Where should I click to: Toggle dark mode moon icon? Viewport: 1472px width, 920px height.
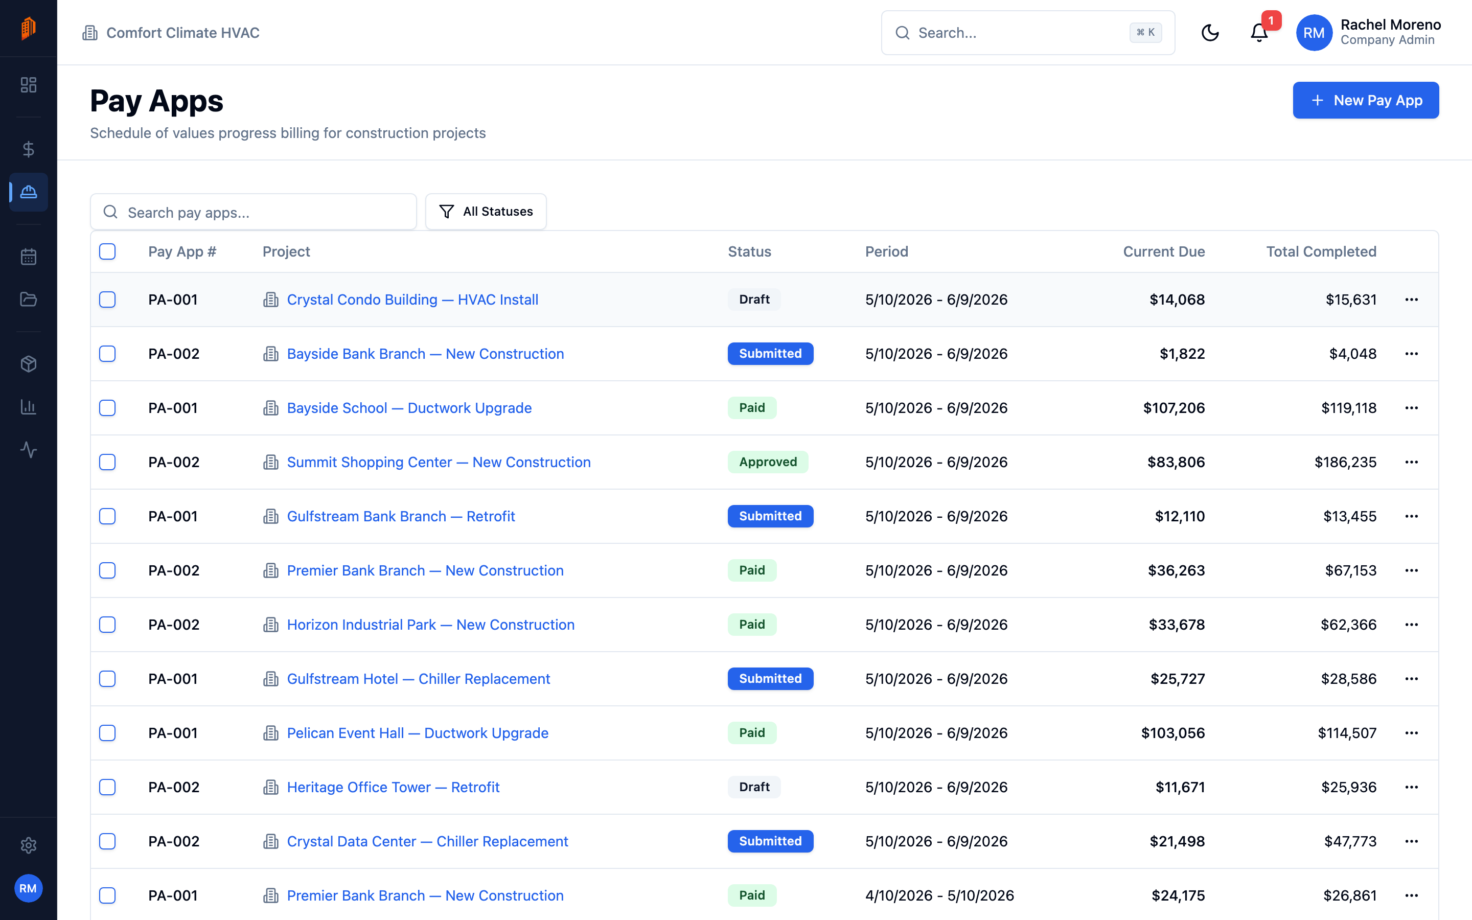tap(1210, 33)
